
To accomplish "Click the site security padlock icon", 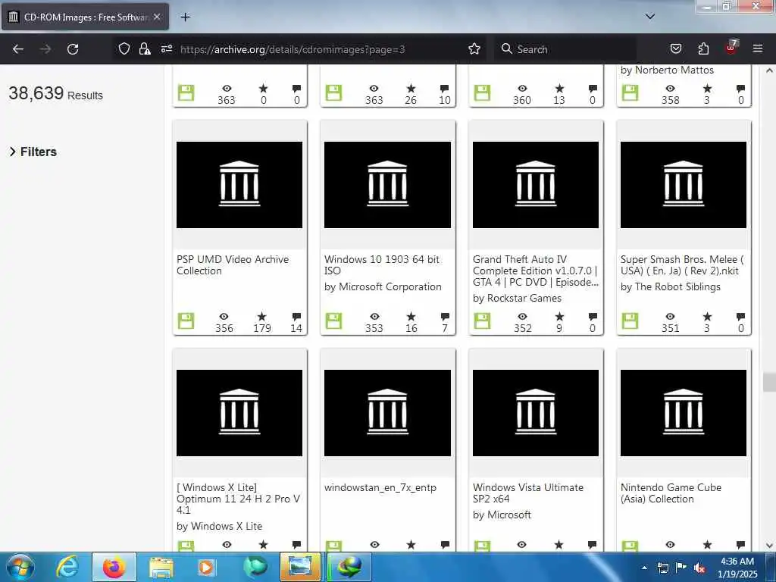I will click(x=145, y=48).
